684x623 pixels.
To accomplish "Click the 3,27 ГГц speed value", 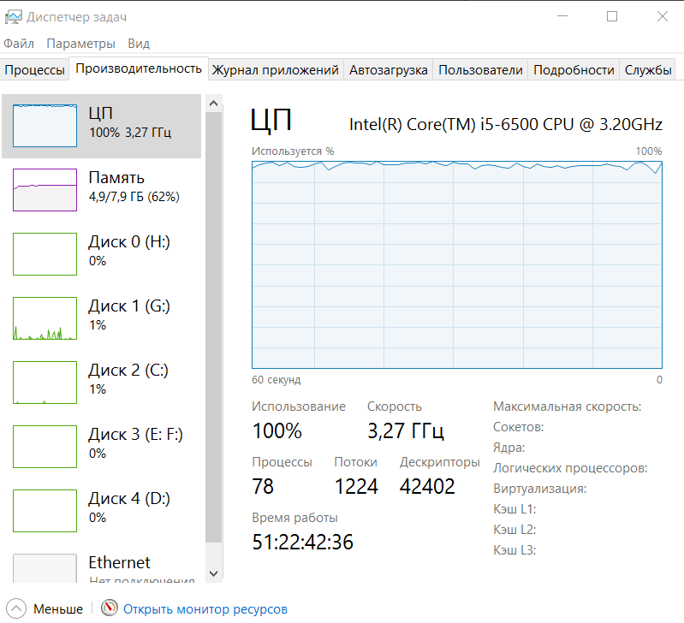I will (406, 430).
